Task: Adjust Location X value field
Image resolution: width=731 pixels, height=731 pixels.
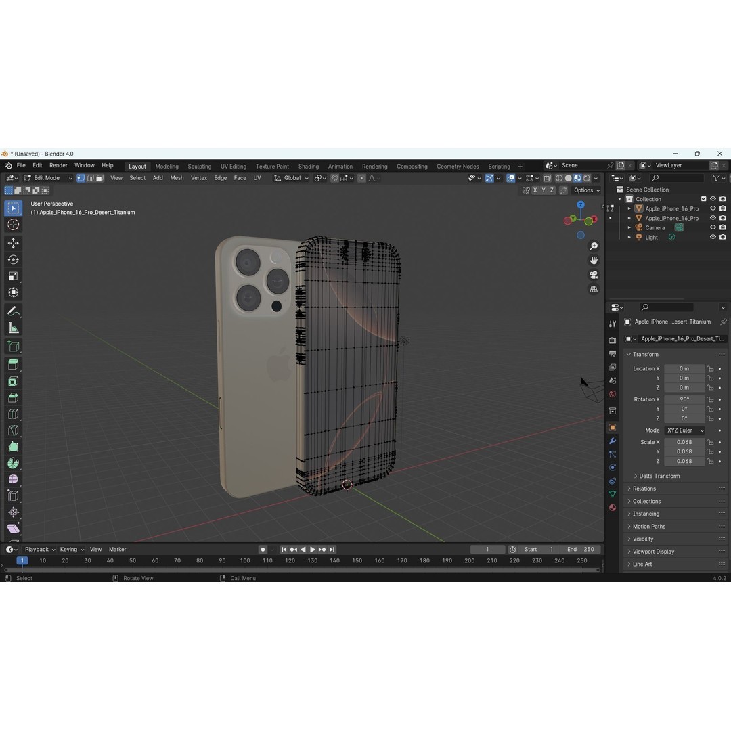Action: (x=684, y=369)
